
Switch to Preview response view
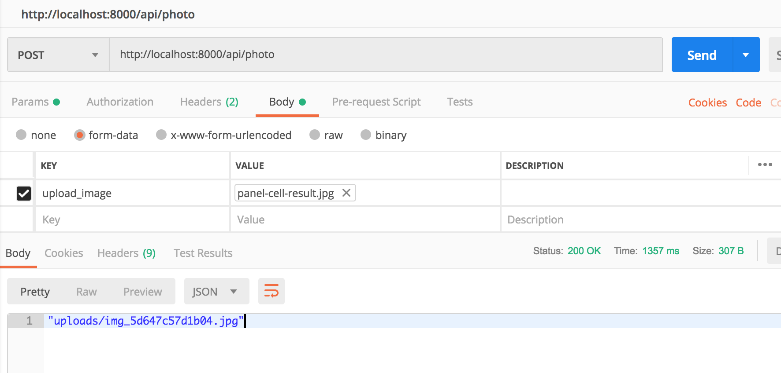coord(143,292)
